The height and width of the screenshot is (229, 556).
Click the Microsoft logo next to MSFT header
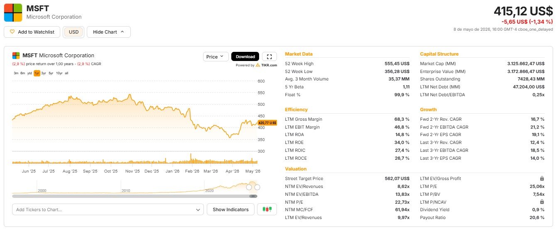tap(13, 12)
